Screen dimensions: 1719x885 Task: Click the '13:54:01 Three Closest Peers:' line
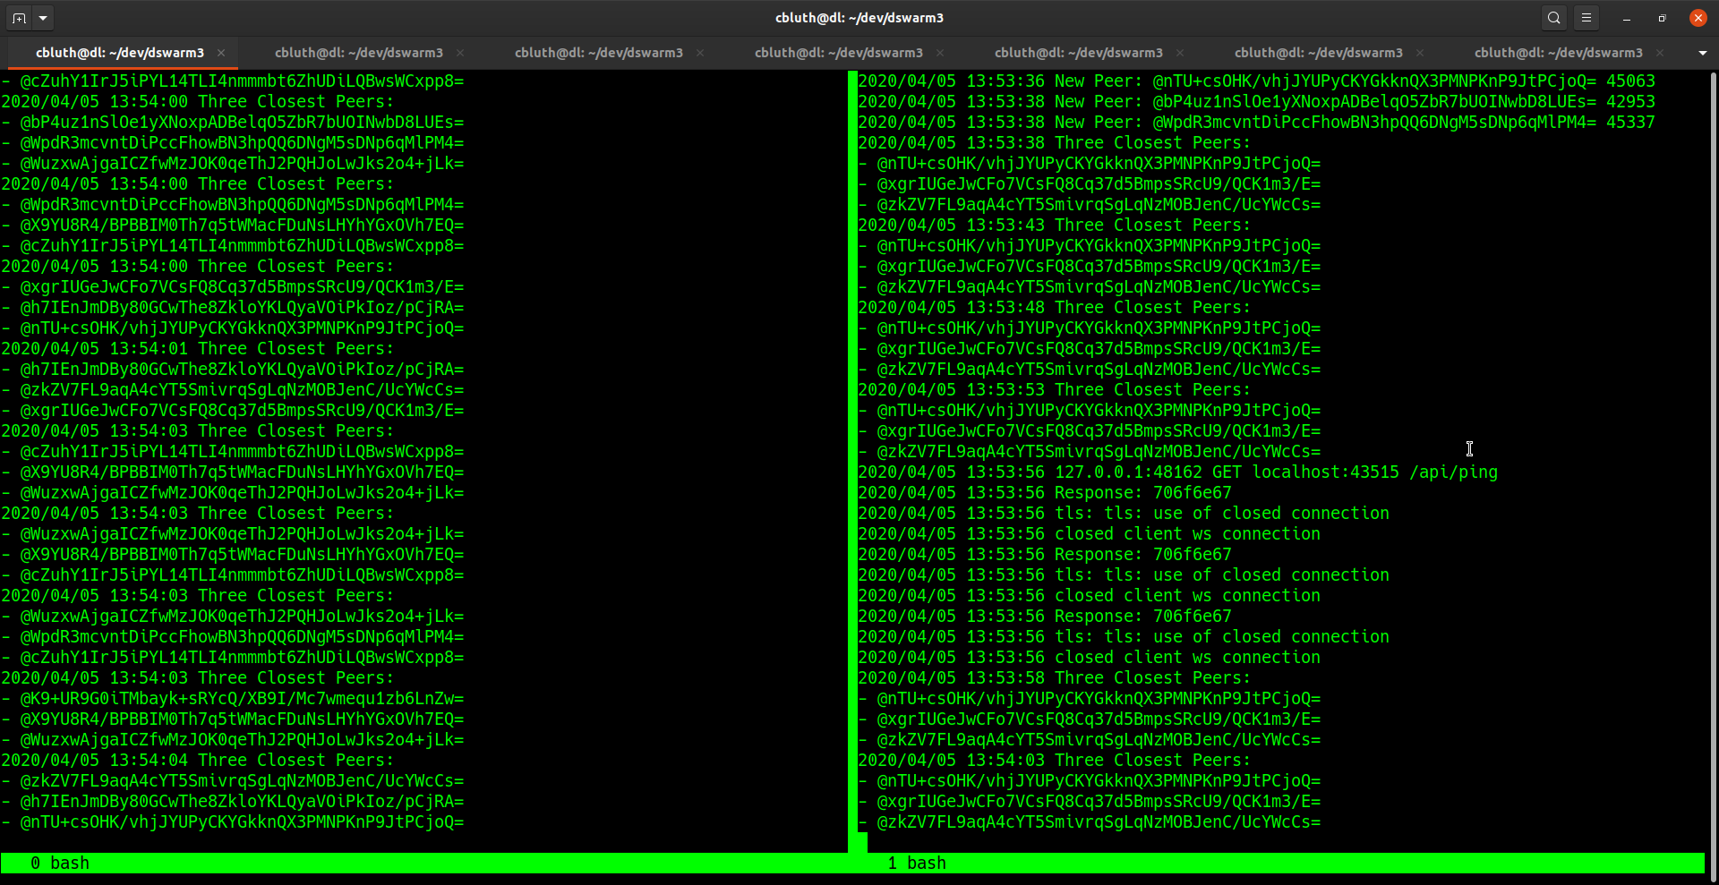point(197,349)
